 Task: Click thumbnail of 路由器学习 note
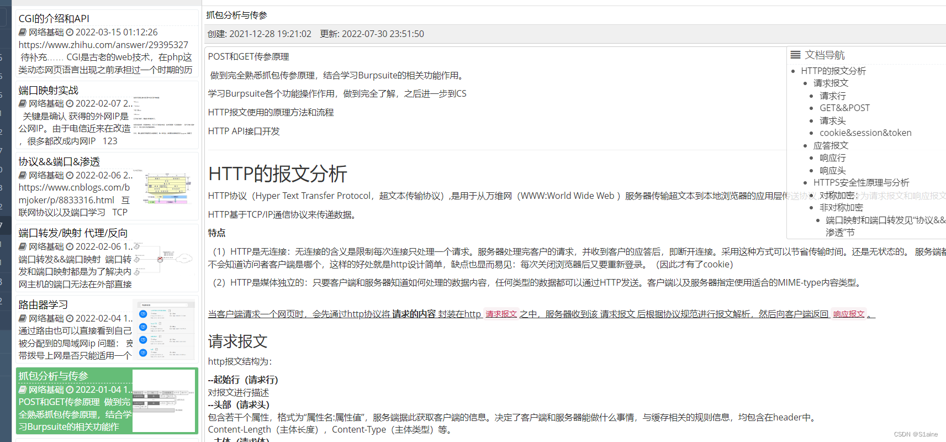(x=164, y=330)
